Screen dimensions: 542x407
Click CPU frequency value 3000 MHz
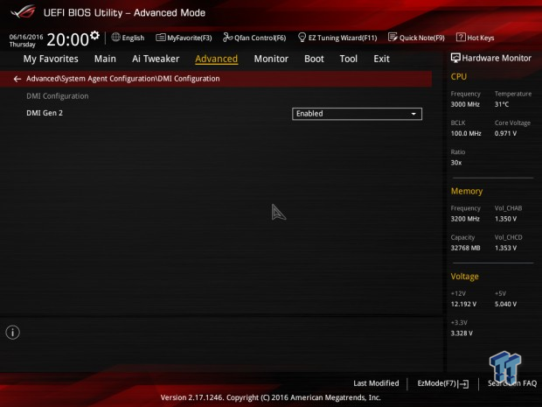click(x=465, y=104)
